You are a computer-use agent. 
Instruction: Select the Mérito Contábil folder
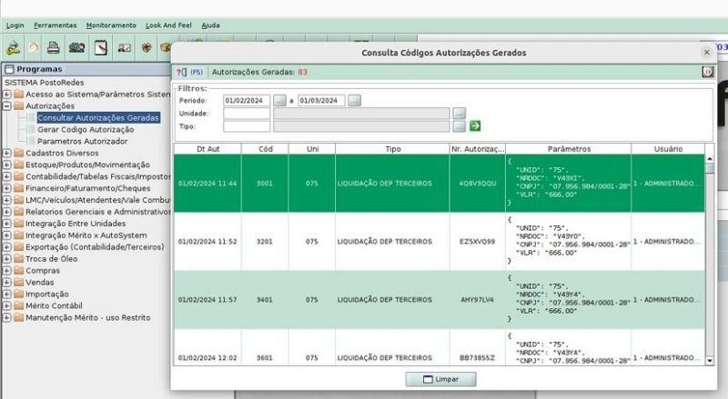tap(54, 305)
